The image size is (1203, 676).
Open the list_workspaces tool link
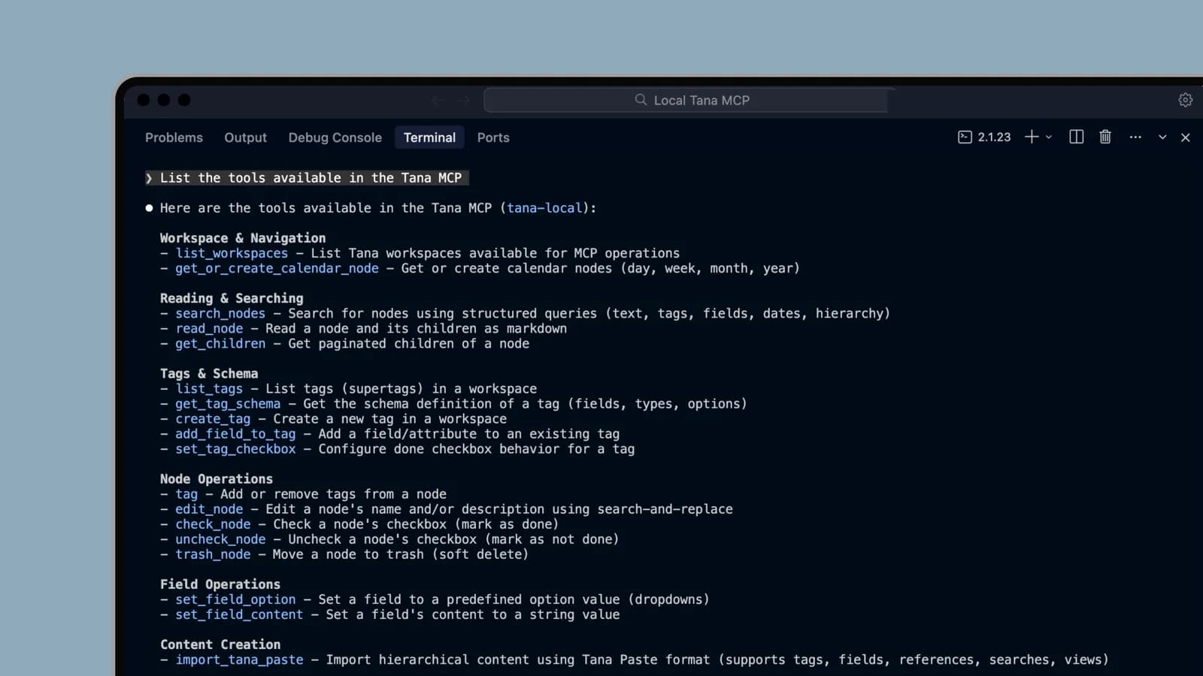(x=232, y=253)
